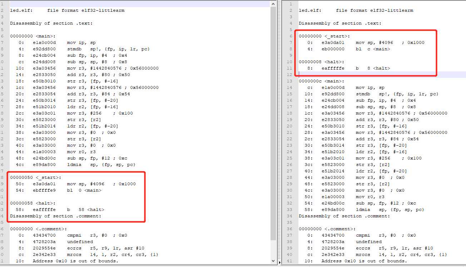
Task: Click 'Disassembly of section .comment:' in right pane
Action: click(344, 216)
